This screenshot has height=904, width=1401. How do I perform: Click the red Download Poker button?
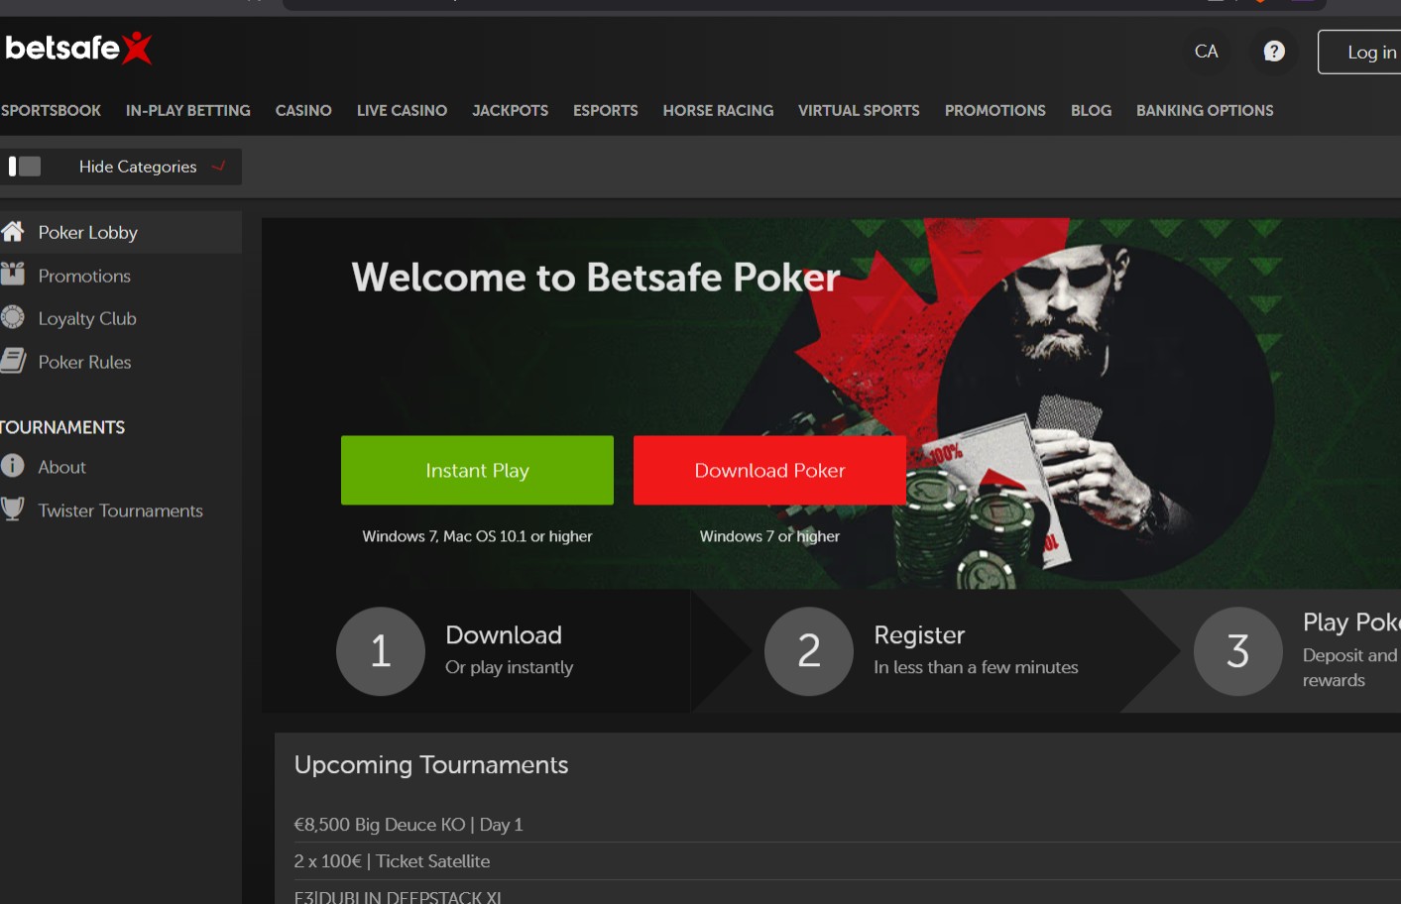click(x=769, y=470)
